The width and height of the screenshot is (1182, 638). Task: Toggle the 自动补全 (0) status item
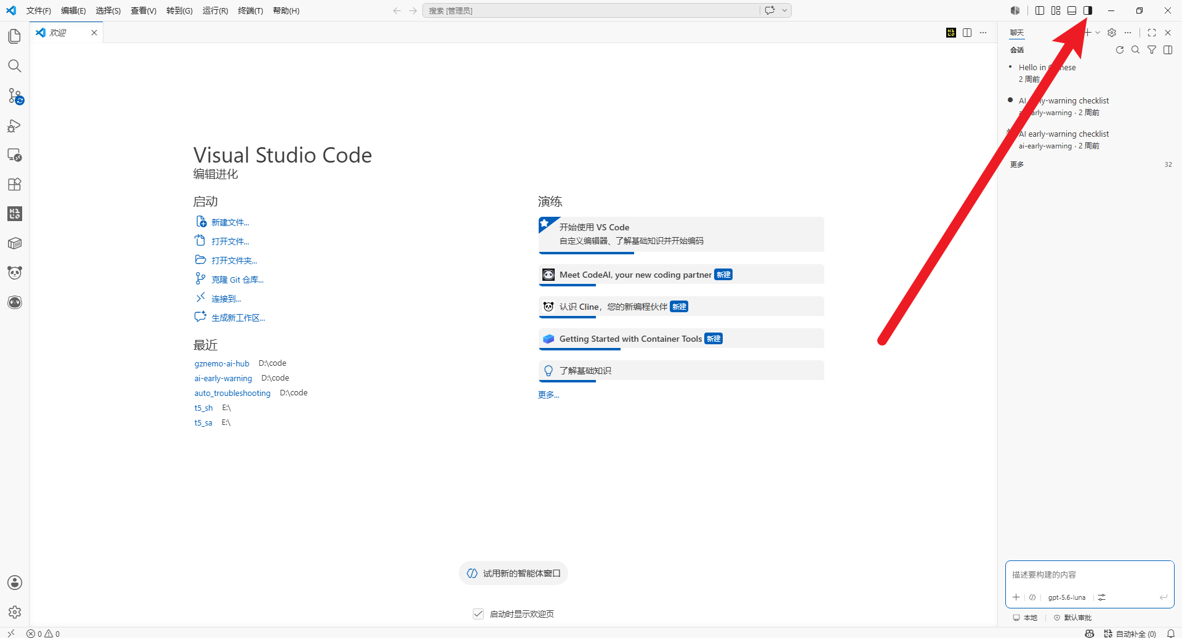click(1130, 633)
